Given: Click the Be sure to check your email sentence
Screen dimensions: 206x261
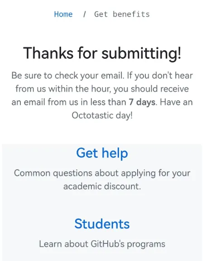Looking at the screenshot, I should coord(68,76).
